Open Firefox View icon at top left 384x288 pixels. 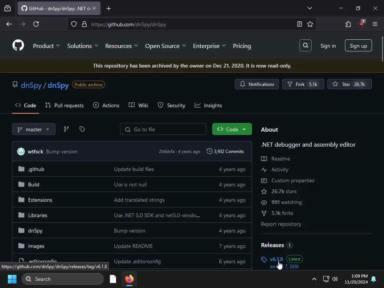[x=7, y=8]
